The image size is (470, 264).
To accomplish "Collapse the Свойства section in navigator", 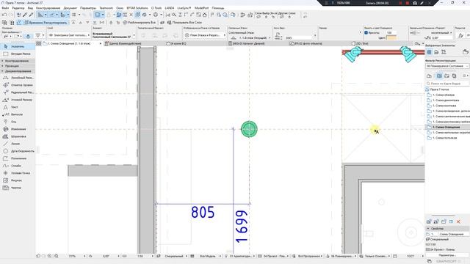I will (x=447, y=228).
